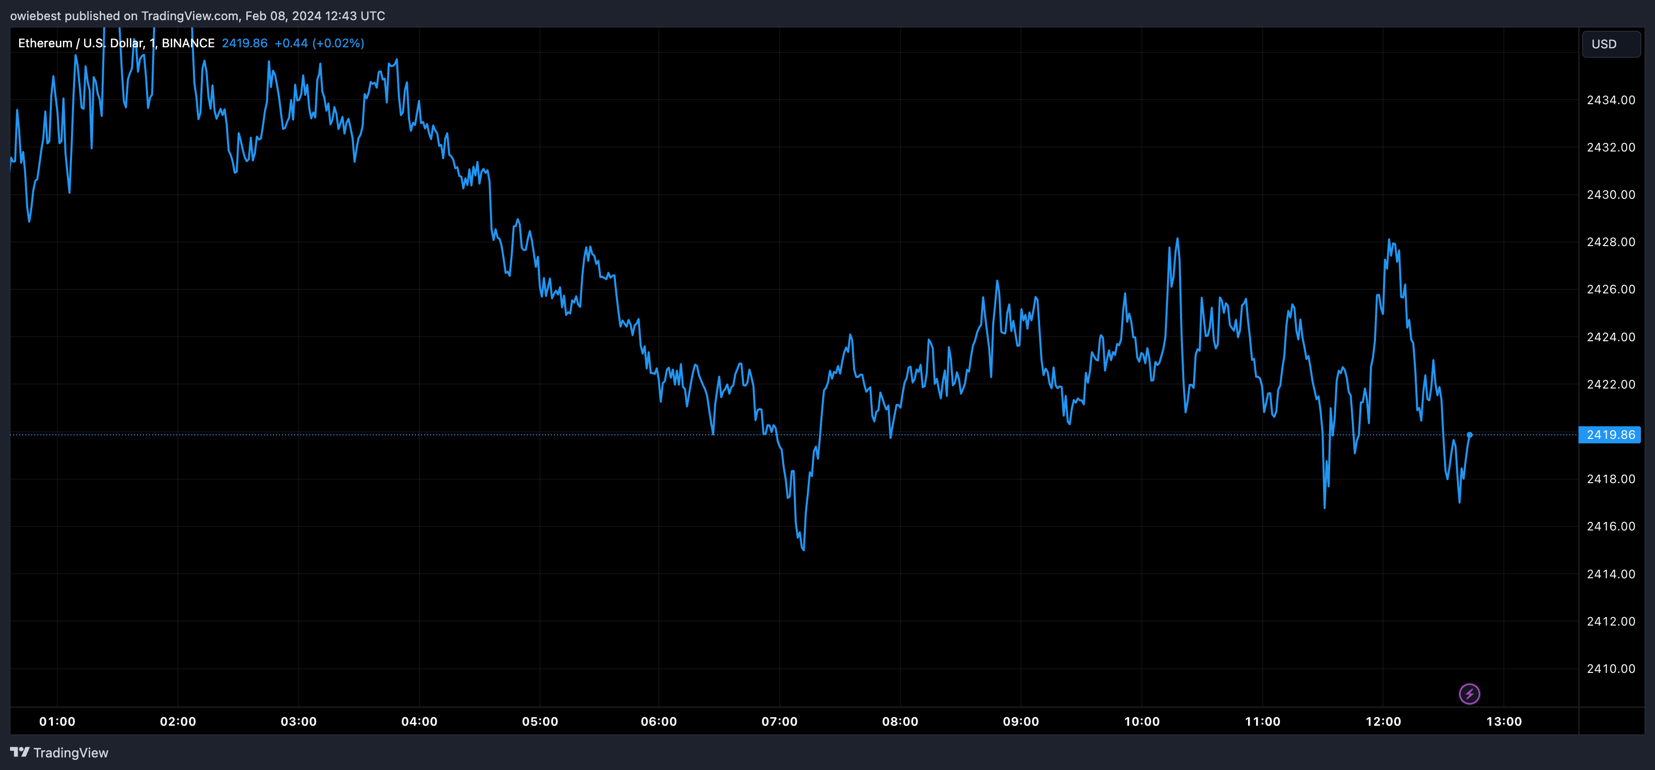Click the change value +0.44 (+0.02%)
This screenshot has height=770, width=1655.
point(319,43)
